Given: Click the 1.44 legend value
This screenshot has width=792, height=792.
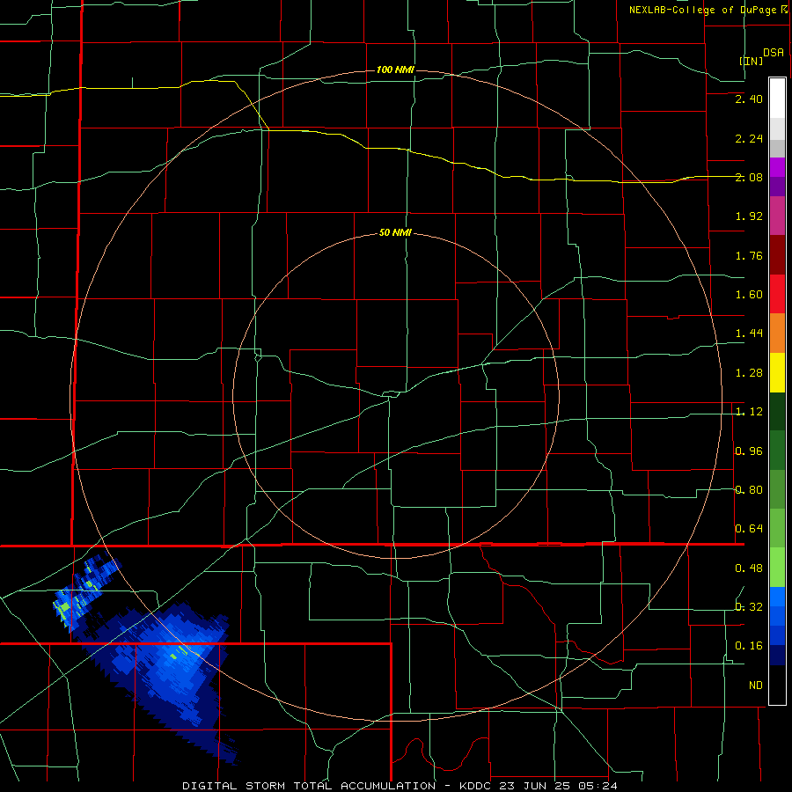Looking at the screenshot, I should [x=749, y=334].
